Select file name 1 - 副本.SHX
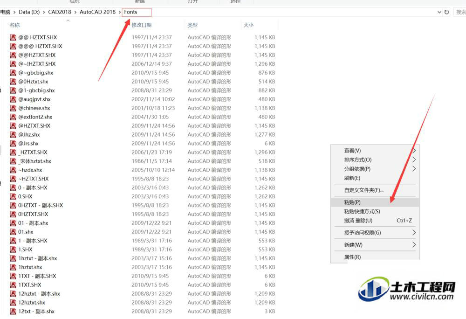Screen dimensions: 466x319 pos(33,241)
